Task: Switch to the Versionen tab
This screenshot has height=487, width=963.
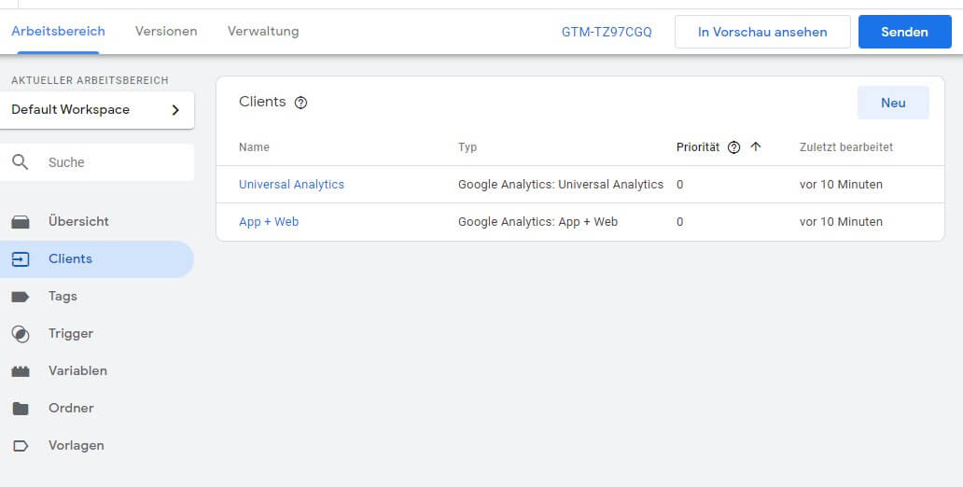Action: pos(166,32)
